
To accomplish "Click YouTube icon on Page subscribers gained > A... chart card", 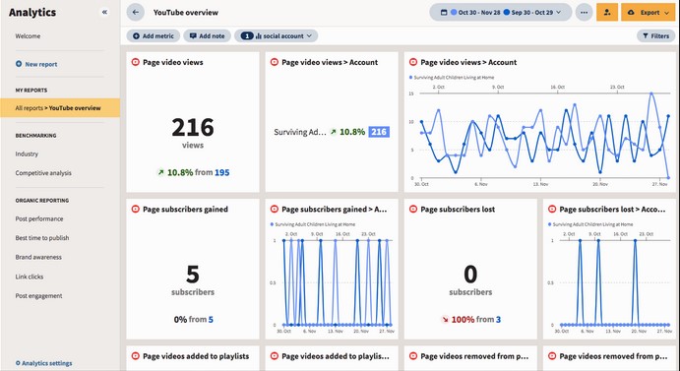I will pos(275,210).
